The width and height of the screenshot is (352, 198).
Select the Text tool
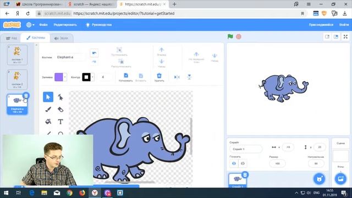pyautogui.click(x=61, y=122)
